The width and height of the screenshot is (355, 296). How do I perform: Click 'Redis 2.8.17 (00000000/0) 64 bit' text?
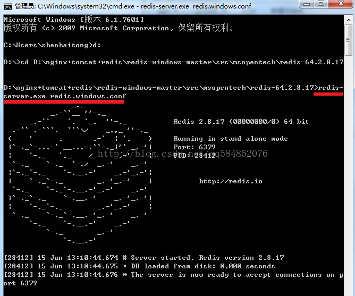click(x=241, y=122)
